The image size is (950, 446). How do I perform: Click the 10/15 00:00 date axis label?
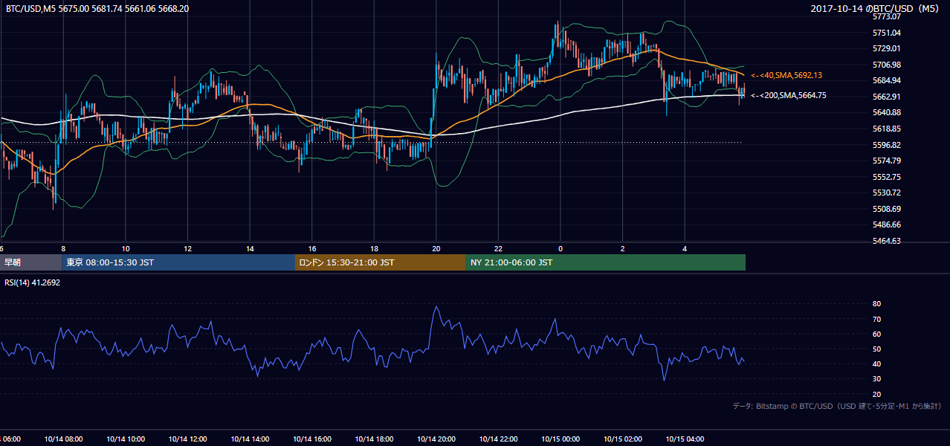click(x=560, y=439)
